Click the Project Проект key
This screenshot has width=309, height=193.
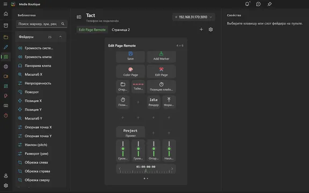[x=130, y=132]
